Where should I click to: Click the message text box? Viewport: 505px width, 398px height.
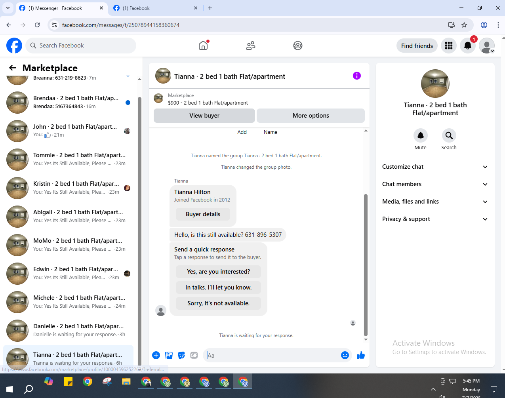tap(273, 355)
